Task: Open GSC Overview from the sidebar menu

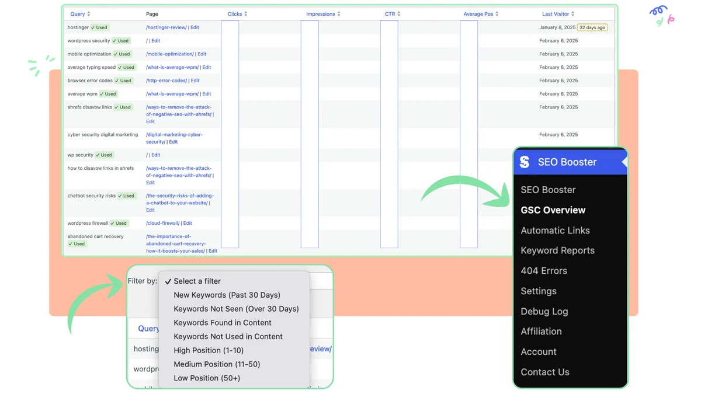Action: tap(553, 210)
